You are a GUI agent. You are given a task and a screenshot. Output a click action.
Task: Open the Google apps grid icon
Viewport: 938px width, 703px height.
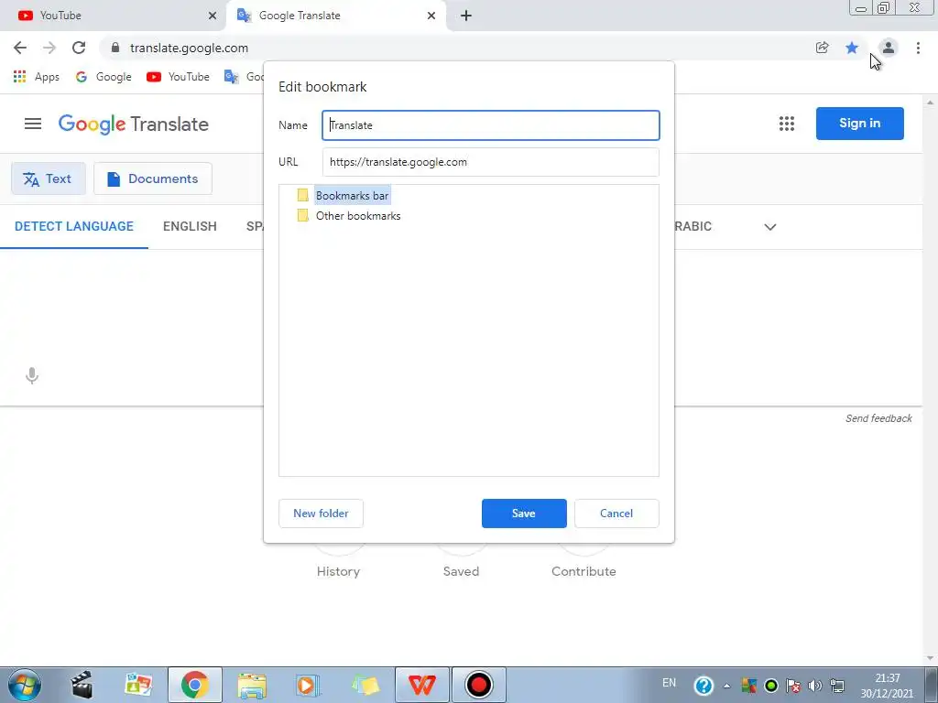pos(787,124)
